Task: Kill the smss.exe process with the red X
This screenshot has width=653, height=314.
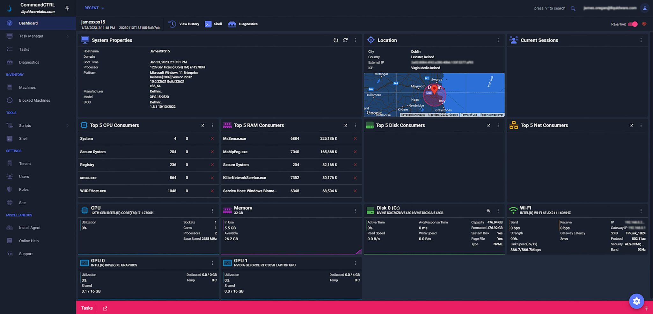Action: pos(212,178)
